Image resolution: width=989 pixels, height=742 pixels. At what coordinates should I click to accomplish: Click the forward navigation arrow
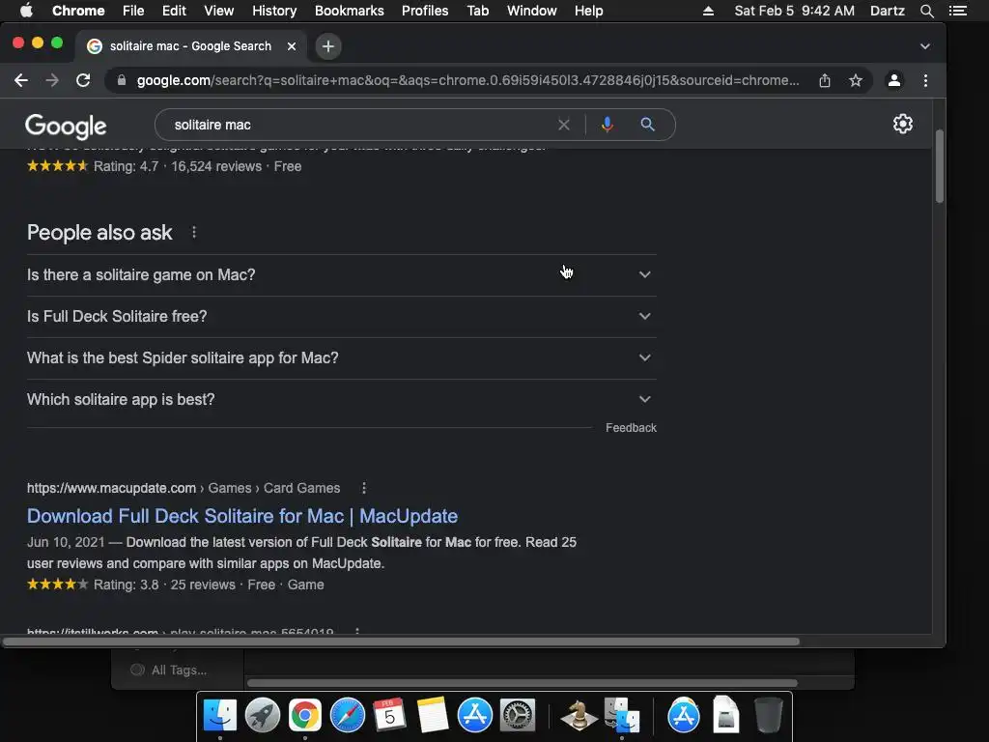52,80
